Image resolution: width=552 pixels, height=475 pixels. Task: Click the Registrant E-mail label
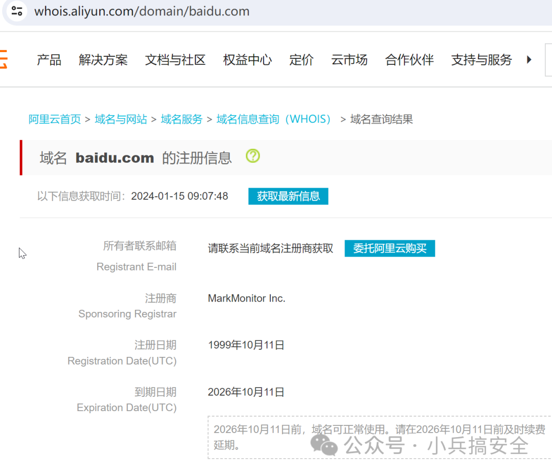click(136, 266)
